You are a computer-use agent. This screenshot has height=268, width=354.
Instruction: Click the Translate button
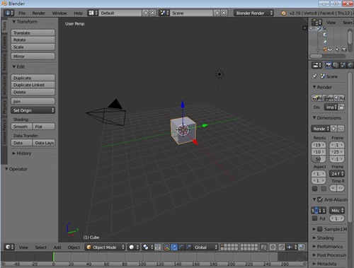tap(33, 33)
